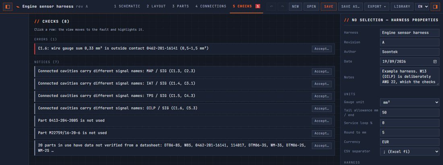Accept the Part M22759/16-20-6 notice

[x=321, y=133]
